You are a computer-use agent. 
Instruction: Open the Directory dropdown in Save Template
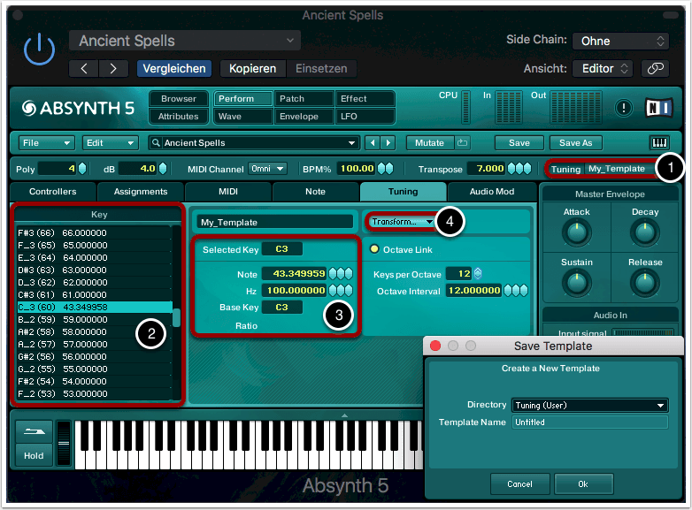point(589,405)
